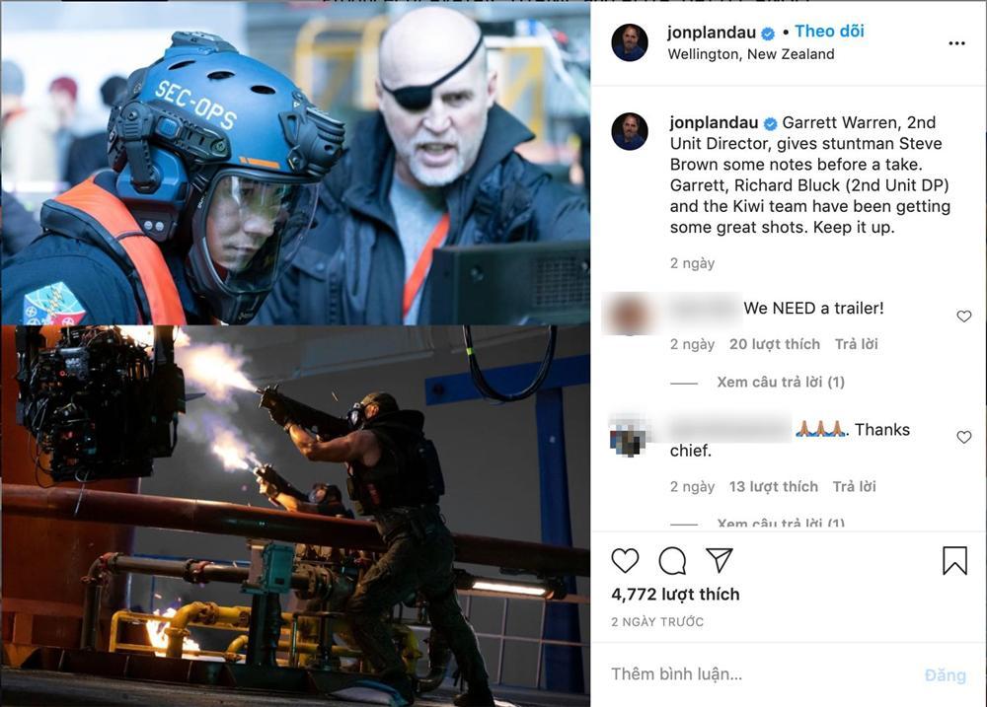The height and width of the screenshot is (707, 987).
Task: Open Wellington, New Zealand location link
Action: (x=751, y=54)
